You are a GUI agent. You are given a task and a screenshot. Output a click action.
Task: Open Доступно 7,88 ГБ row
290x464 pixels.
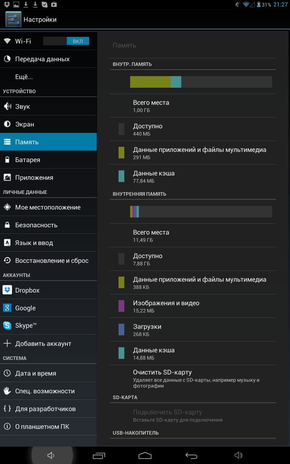click(193, 259)
